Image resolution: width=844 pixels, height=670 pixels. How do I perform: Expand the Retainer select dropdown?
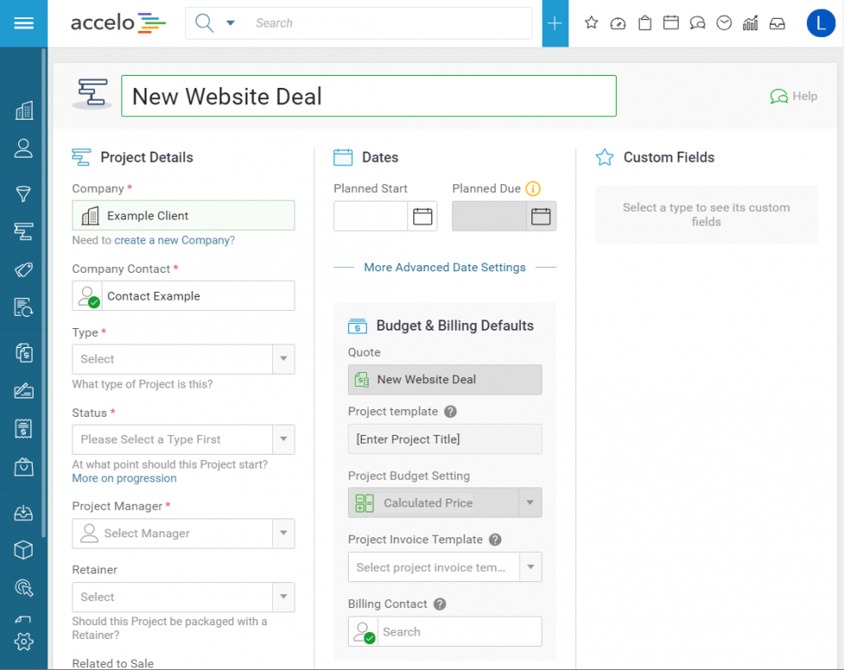(x=282, y=597)
